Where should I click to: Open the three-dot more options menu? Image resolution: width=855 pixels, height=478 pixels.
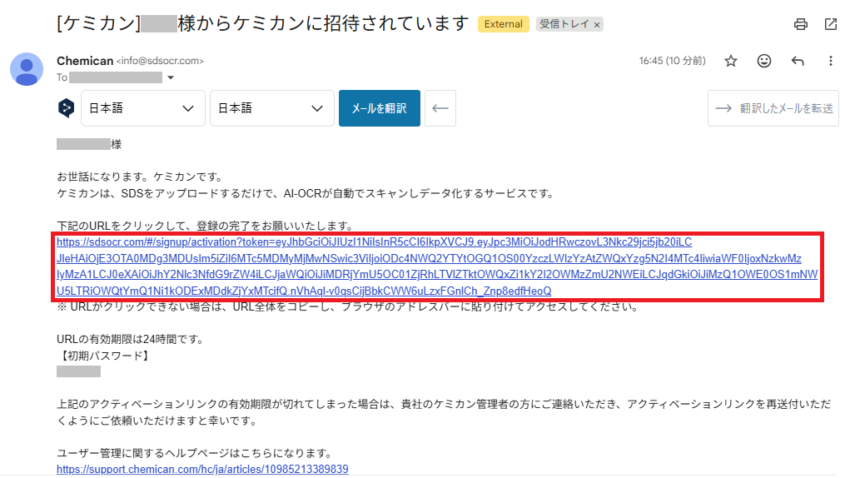pyautogui.click(x=831, y=61)
